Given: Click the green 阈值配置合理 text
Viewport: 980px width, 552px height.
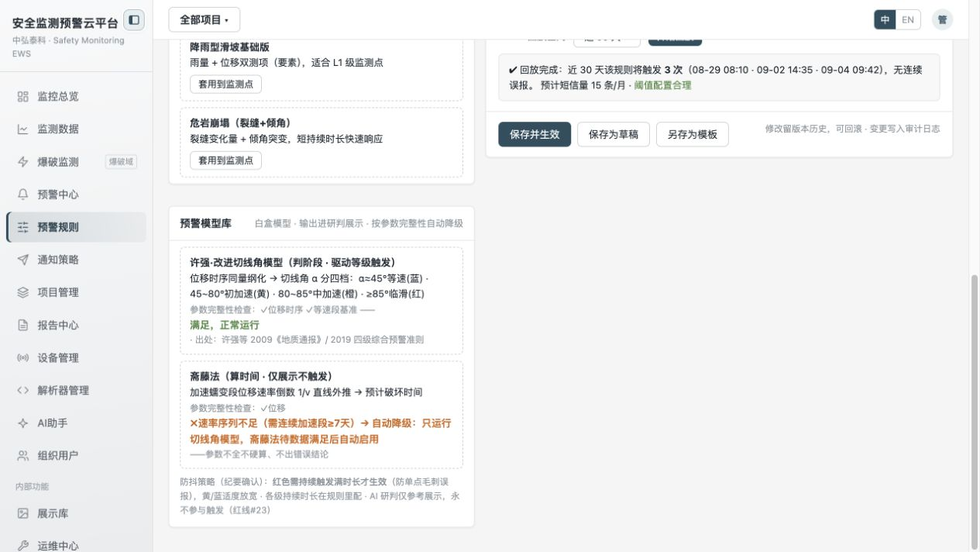Looking at the screenshot, I should [x=662, y=85].
